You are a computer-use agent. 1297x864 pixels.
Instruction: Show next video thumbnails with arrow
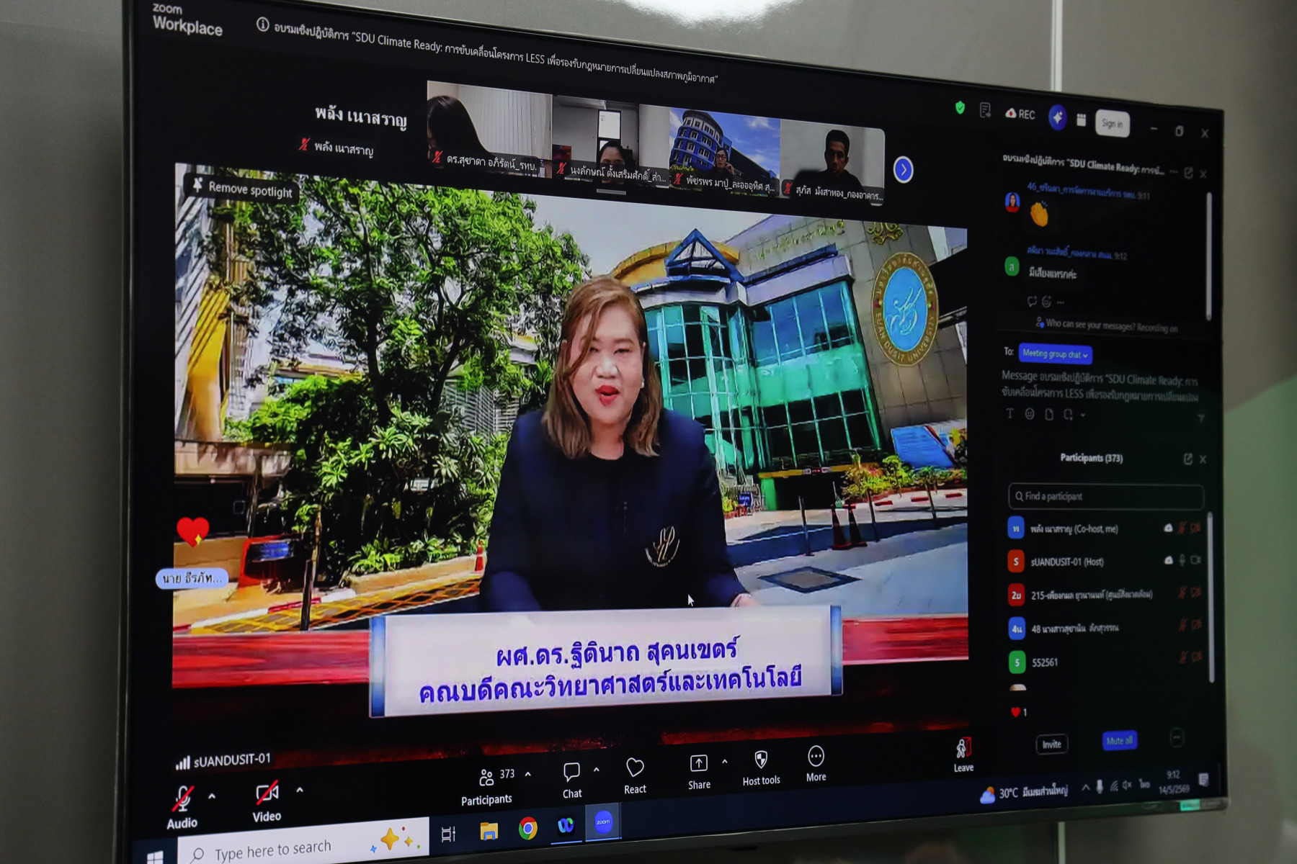(903, 170)
